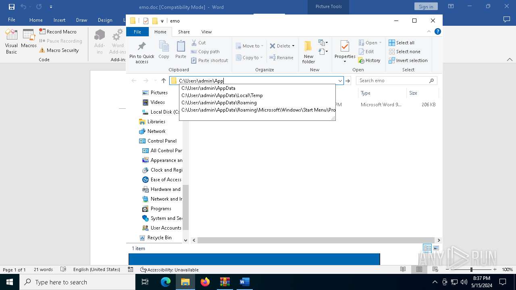516x290 pixels.
Task: Select Network in navigation pane
Action: tap(156, 131)
